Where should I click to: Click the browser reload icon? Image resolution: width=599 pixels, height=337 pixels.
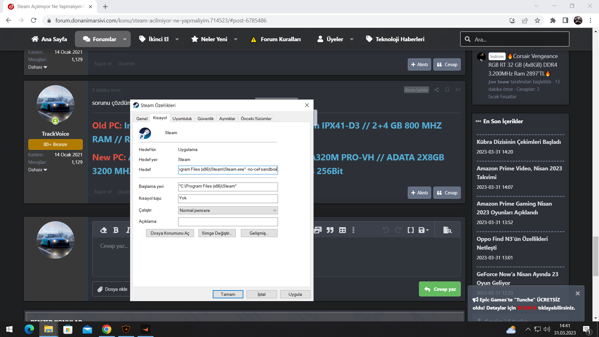point(34,21)
